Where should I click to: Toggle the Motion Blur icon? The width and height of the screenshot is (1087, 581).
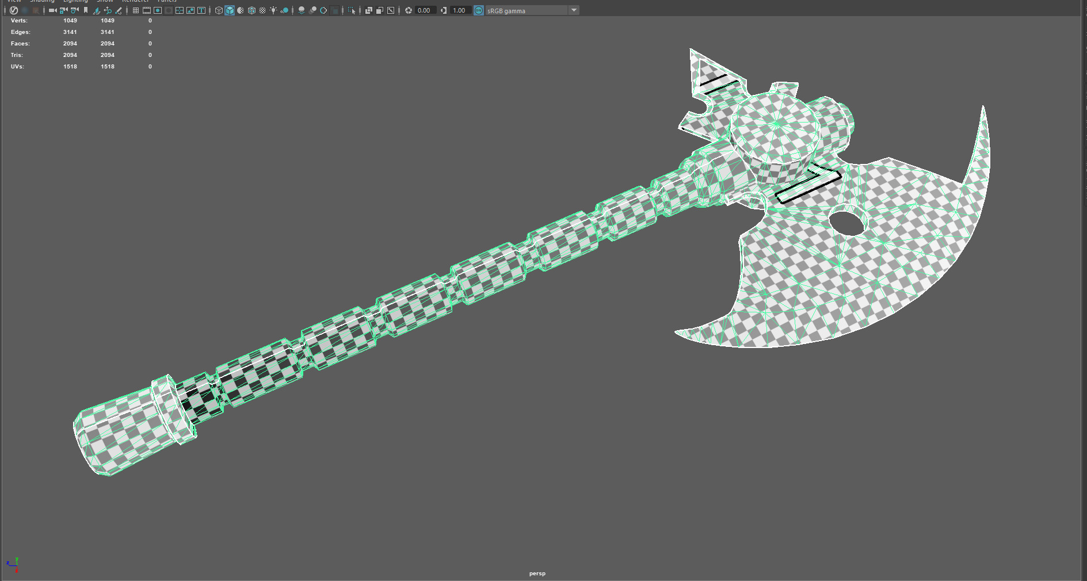click(312, 10)
